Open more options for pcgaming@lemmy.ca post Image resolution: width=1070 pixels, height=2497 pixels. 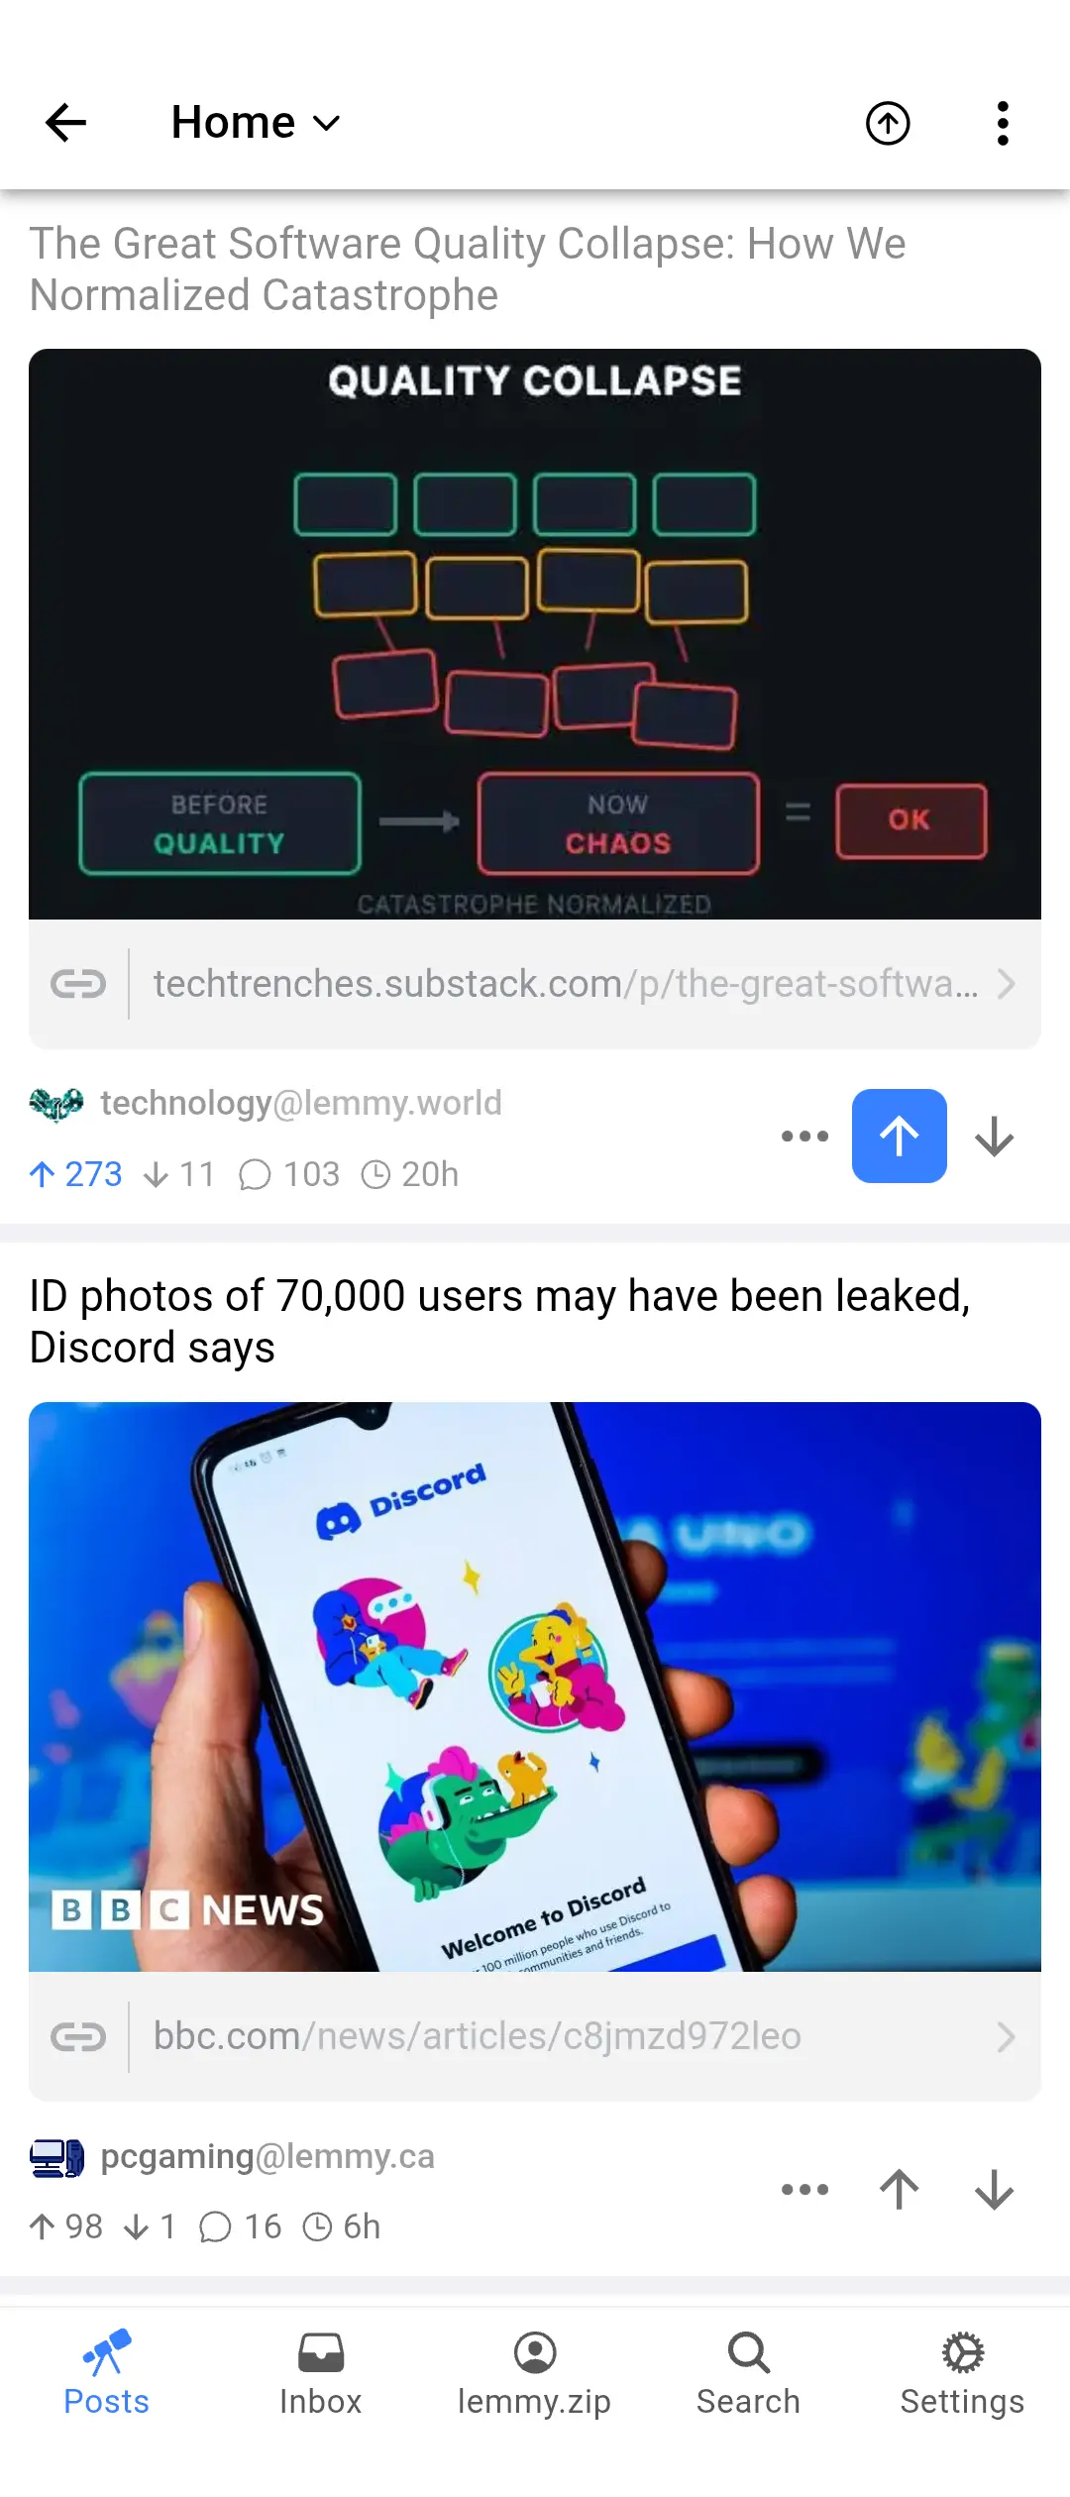(x=804, y=2189)
